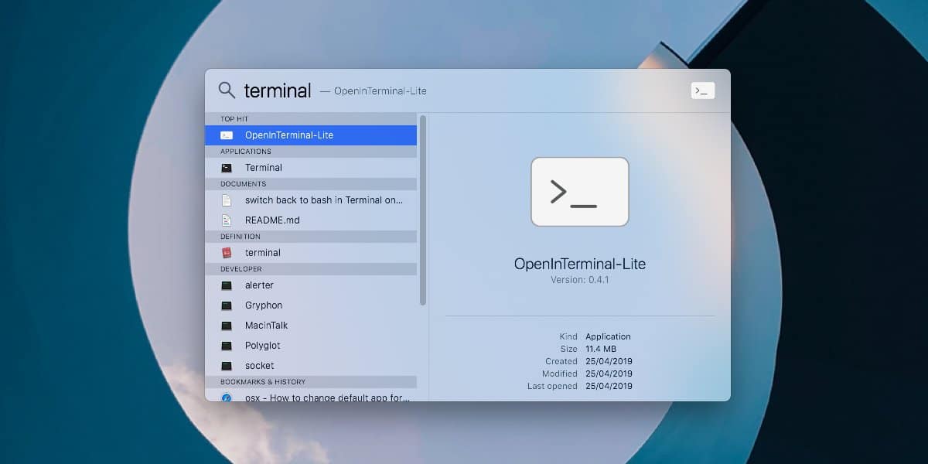Click the magnifying glass search icon
This screenshot has width=928, height=464.
227,90
